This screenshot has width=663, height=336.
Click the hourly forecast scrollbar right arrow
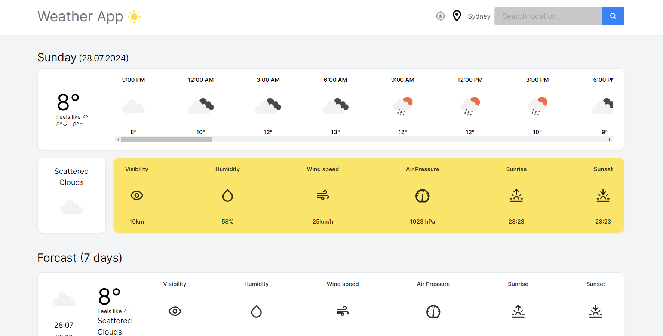click(610, 139)
